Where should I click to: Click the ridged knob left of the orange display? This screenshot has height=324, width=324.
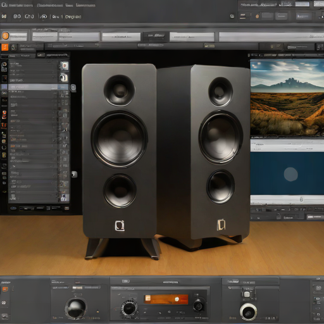(130, 308)
